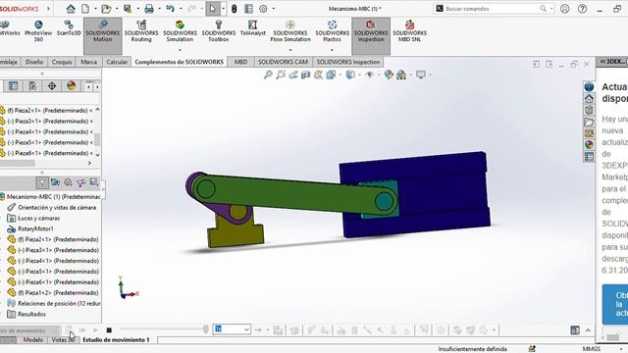Switch to the Croquis tab

tap(62, 62)
